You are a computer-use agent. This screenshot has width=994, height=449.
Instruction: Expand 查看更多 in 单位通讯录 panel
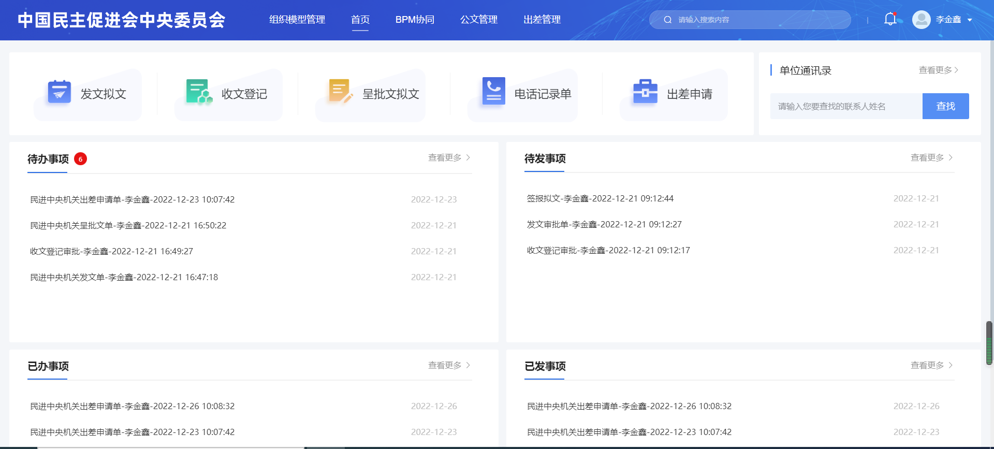[938, 70]
